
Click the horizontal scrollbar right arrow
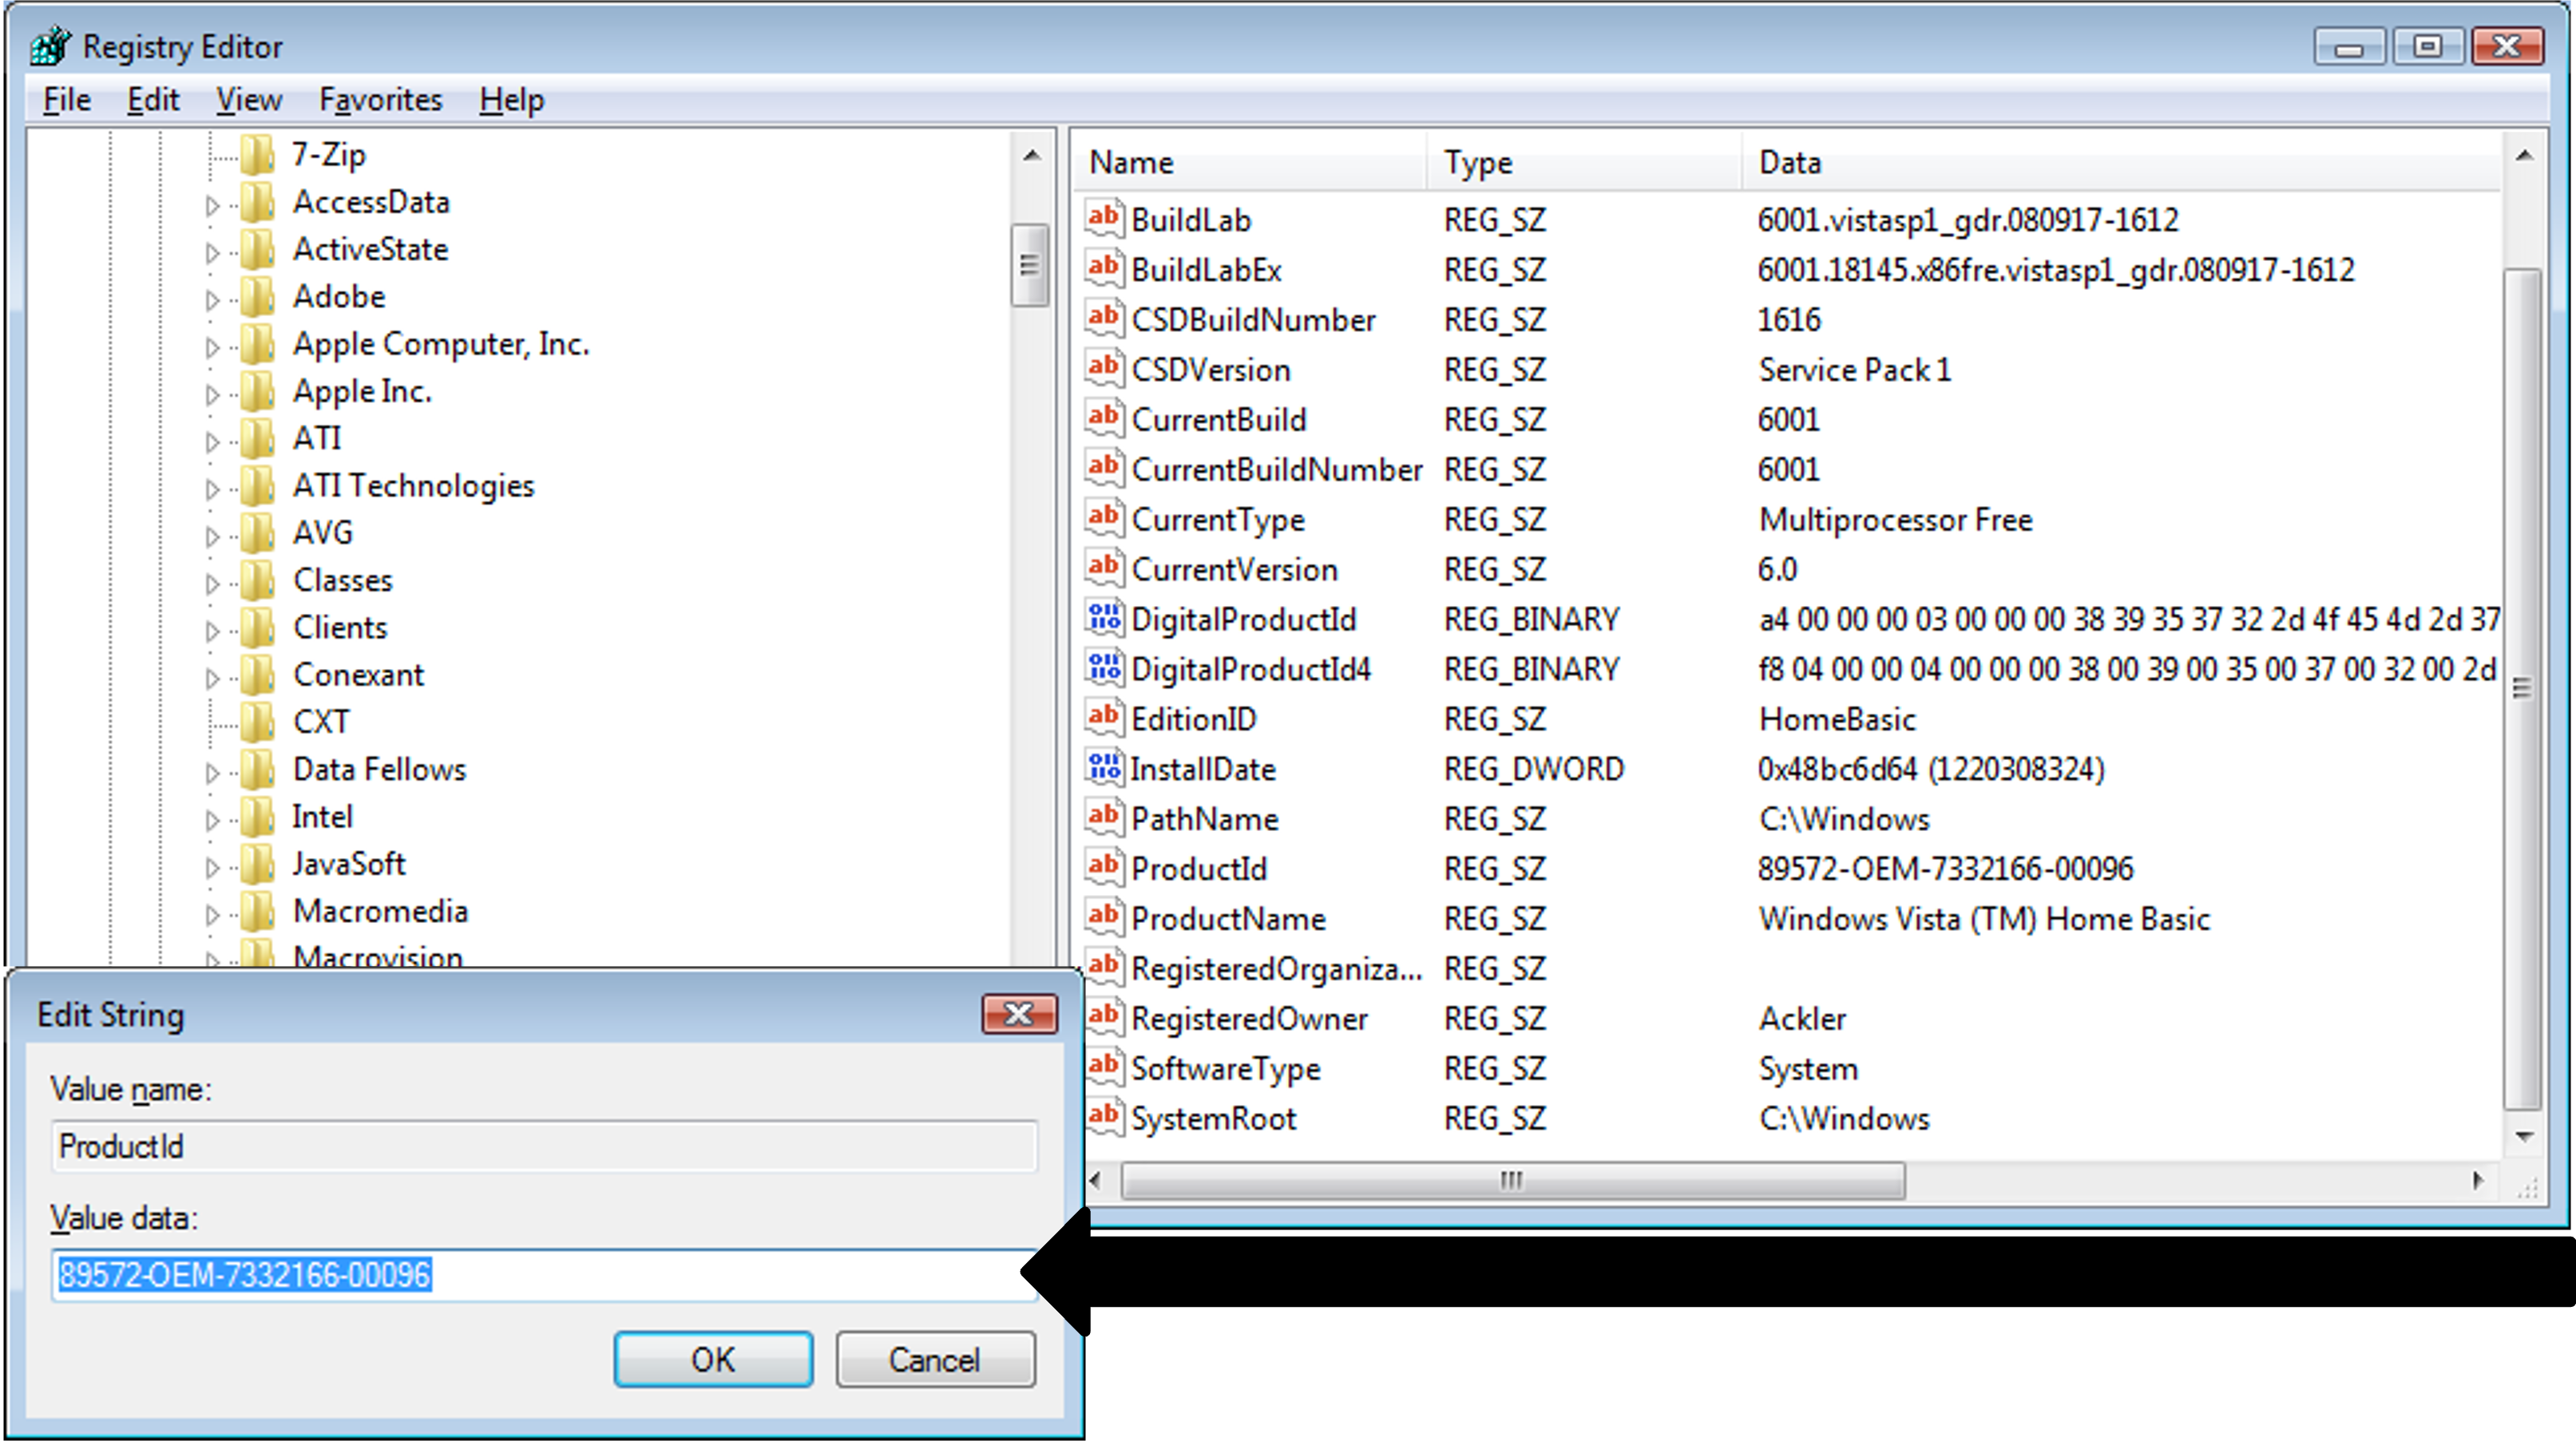[2479, 1180]
